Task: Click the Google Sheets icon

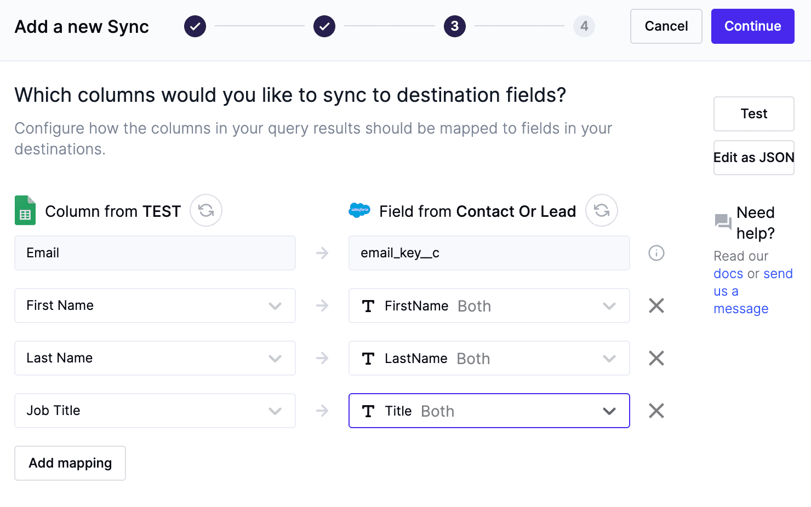Action: (x=25, y=211)
